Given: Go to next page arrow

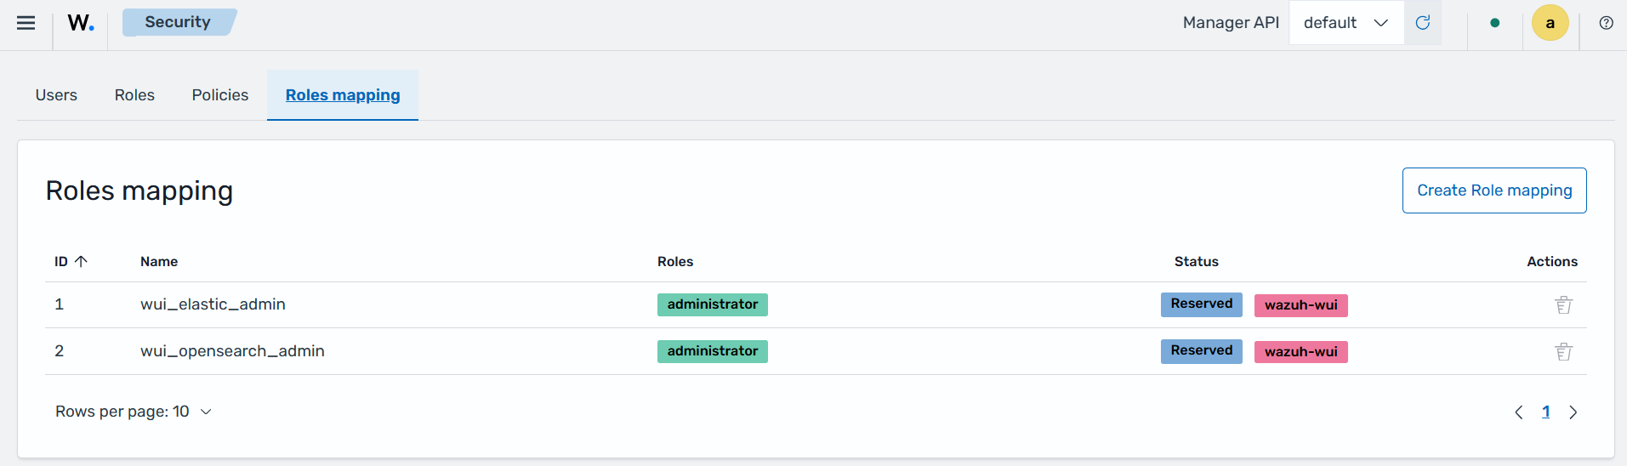Looking at the screenshot, I should 1573,412.
